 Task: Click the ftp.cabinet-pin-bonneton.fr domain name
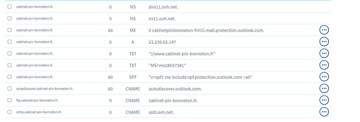coord(37,100)
